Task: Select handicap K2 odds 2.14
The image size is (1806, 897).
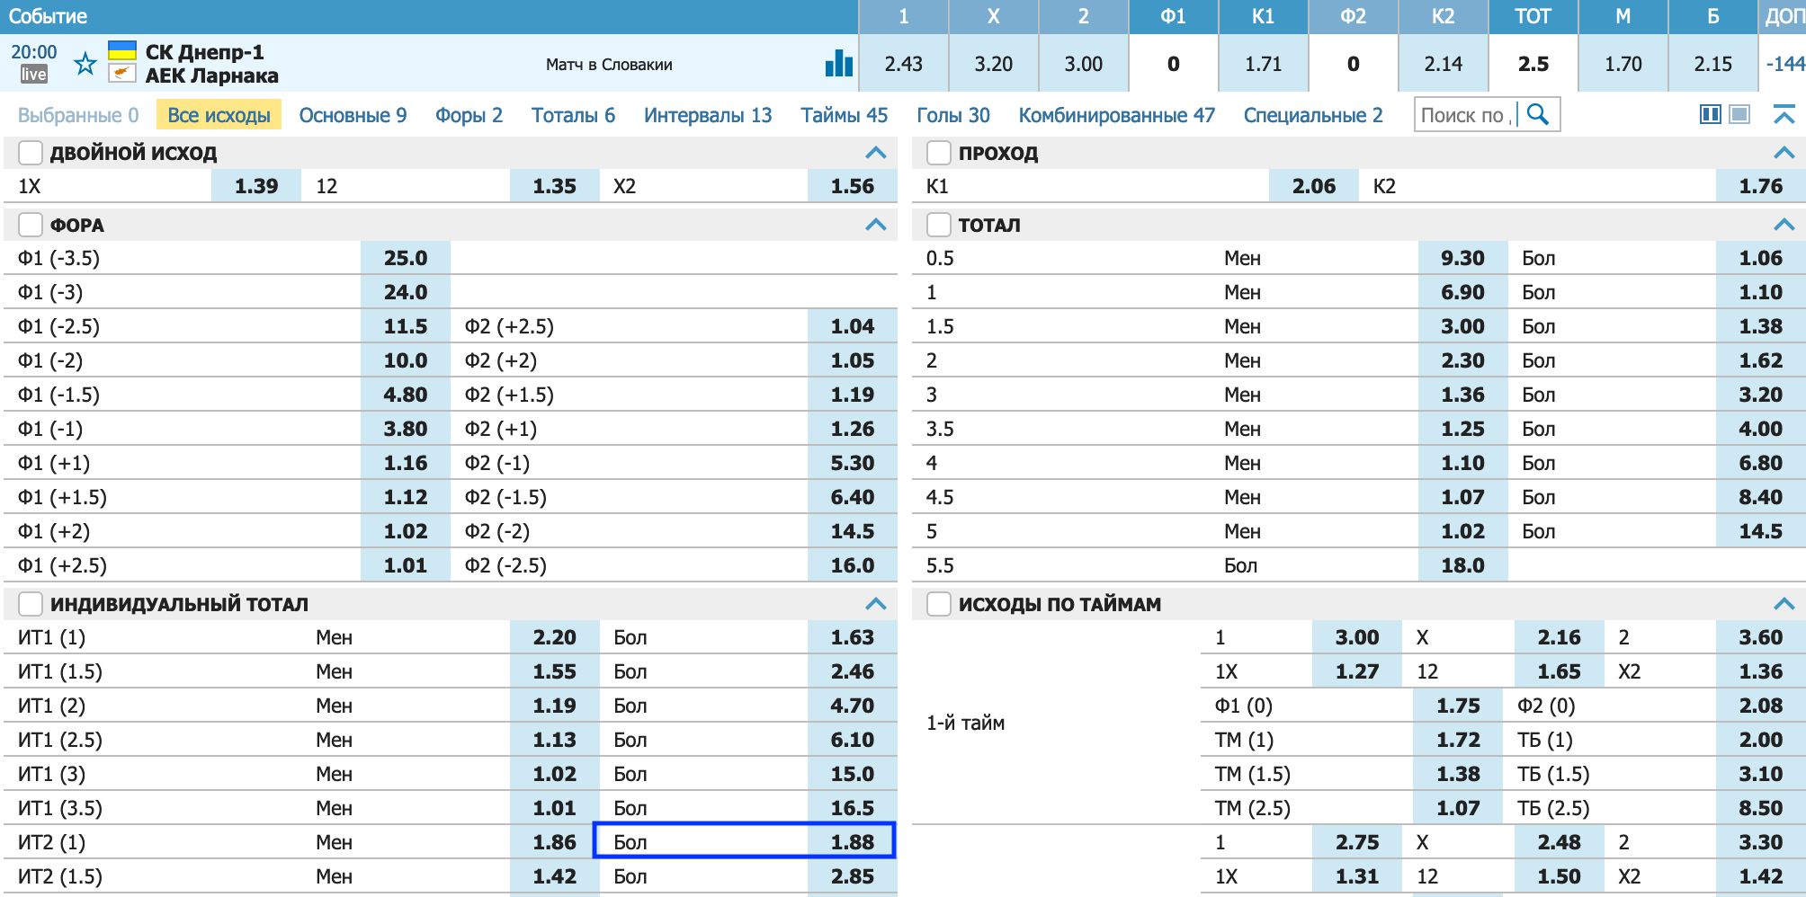Action: click(1443, 64)
